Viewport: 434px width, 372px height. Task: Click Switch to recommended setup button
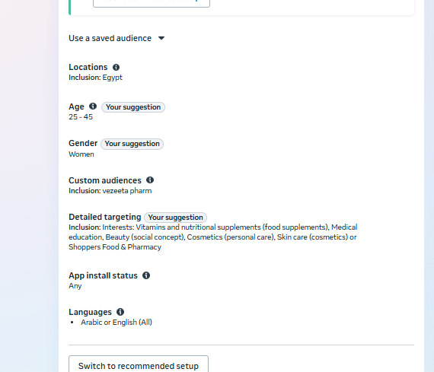[139, 365]
